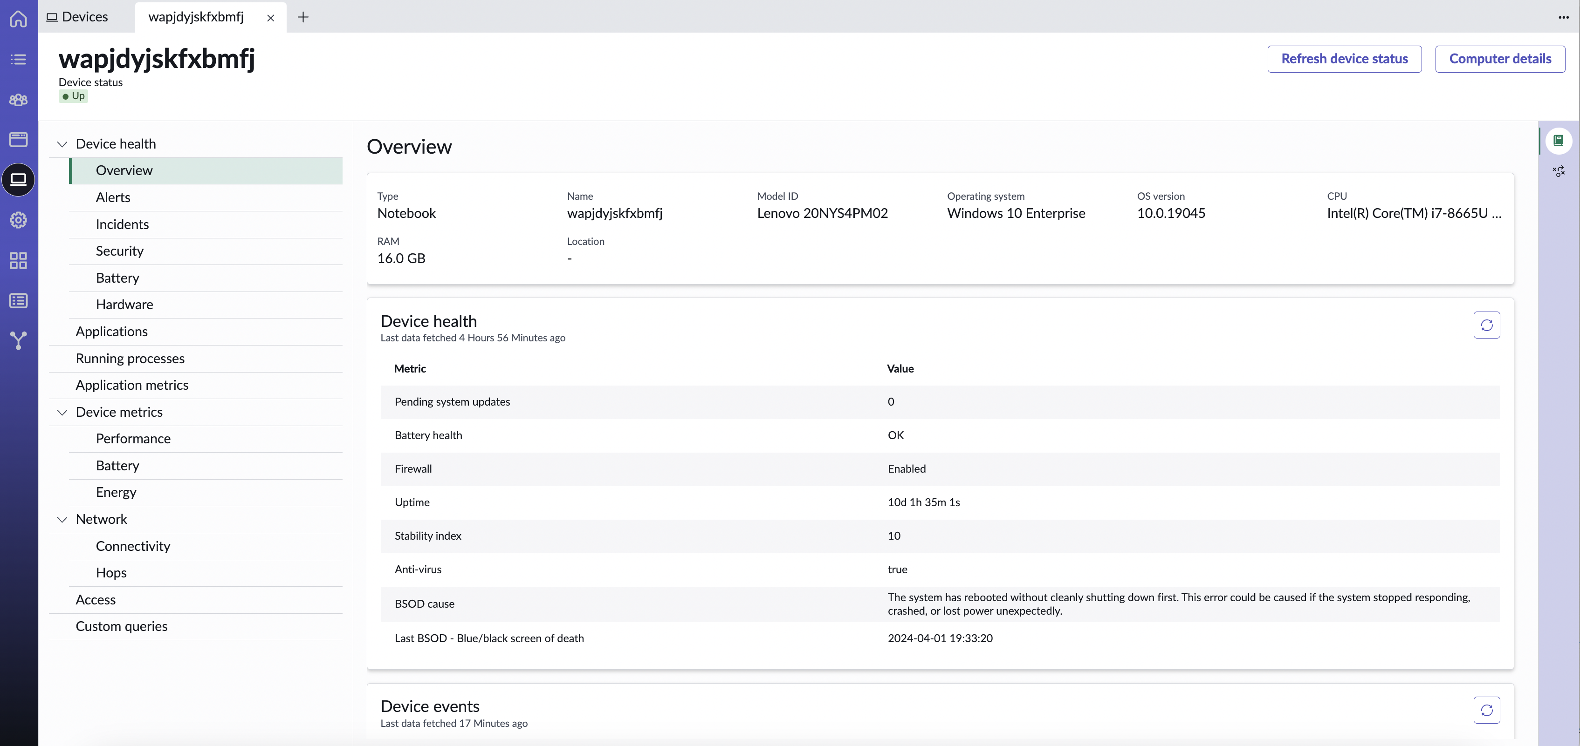The width and height of the screenshot is (1580, 746).
Task: Click the Value column header
Action: point(900,369)
